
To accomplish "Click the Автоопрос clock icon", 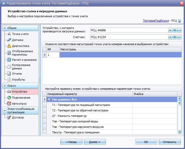I will [9, 104].
